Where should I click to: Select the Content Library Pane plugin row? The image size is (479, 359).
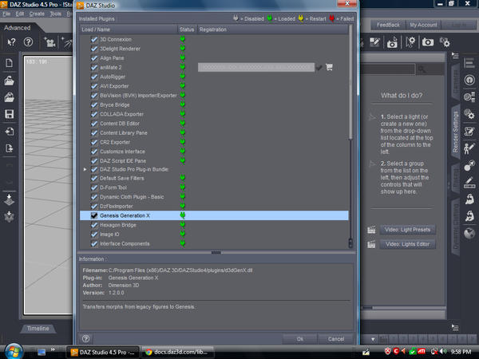pos(214,132)
